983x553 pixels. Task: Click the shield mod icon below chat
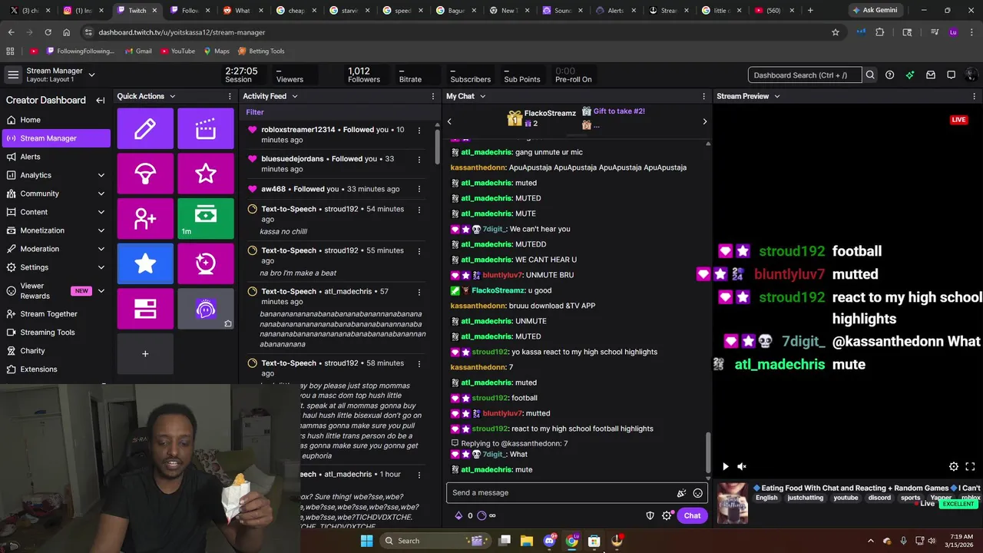point(650,515)
